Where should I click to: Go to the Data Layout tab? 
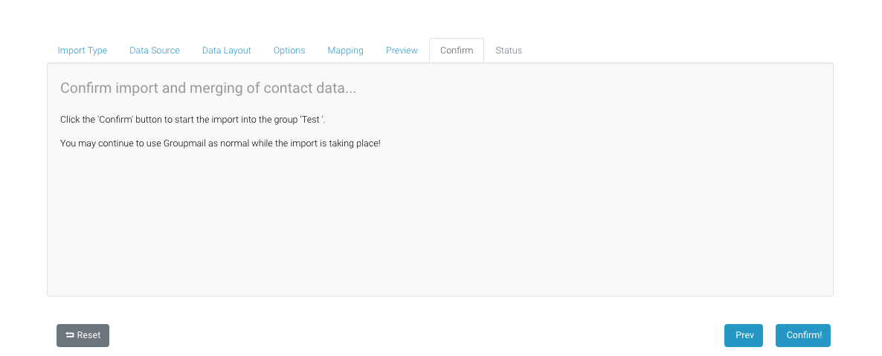point(227,51)
